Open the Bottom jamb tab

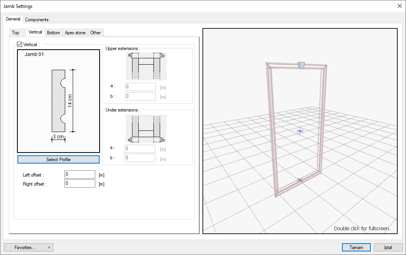pos(53,33)
